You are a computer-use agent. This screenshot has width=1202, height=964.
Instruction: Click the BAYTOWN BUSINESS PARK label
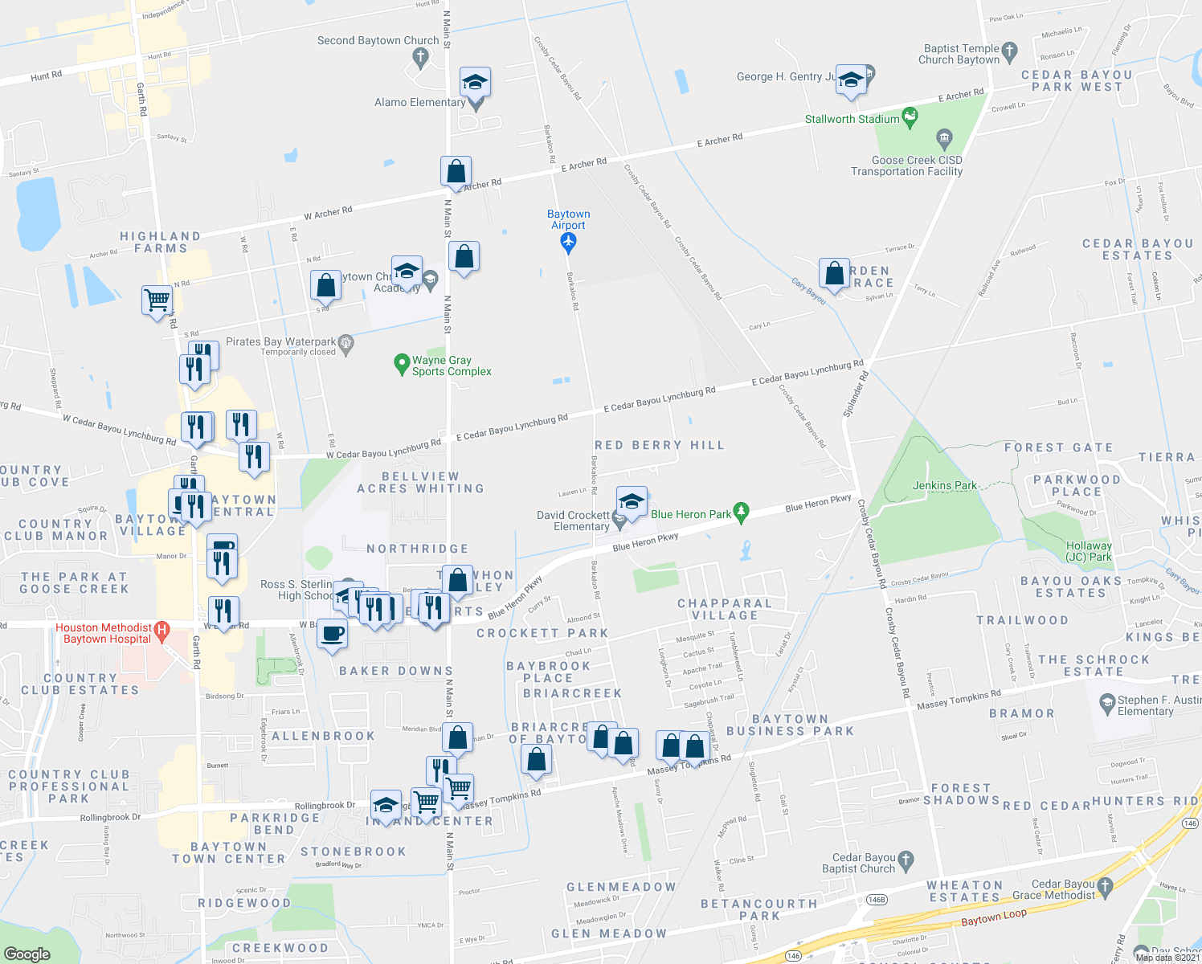click(x=790, y=725)
